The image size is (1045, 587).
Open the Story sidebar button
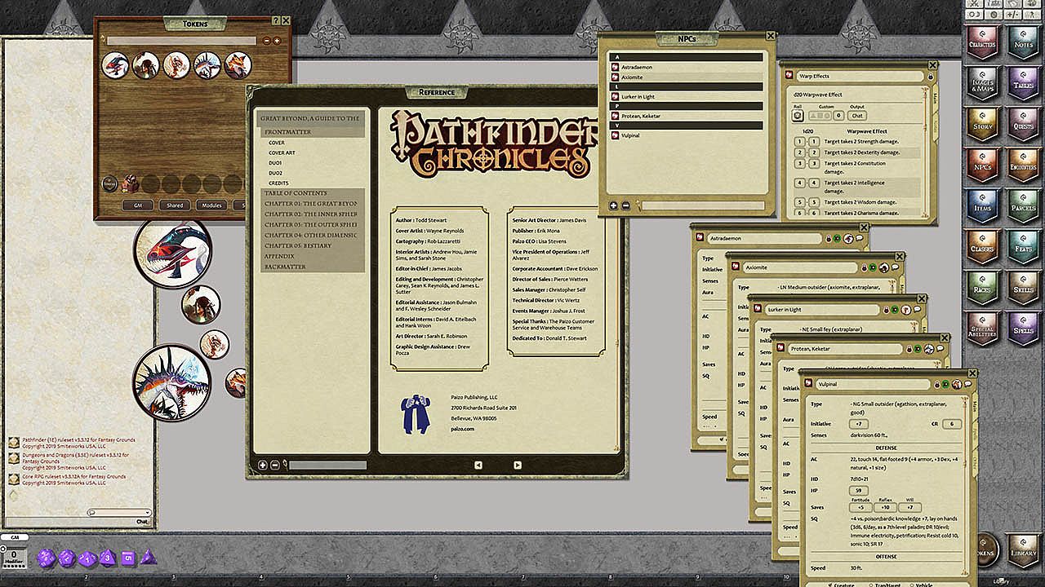click(982, 123)
